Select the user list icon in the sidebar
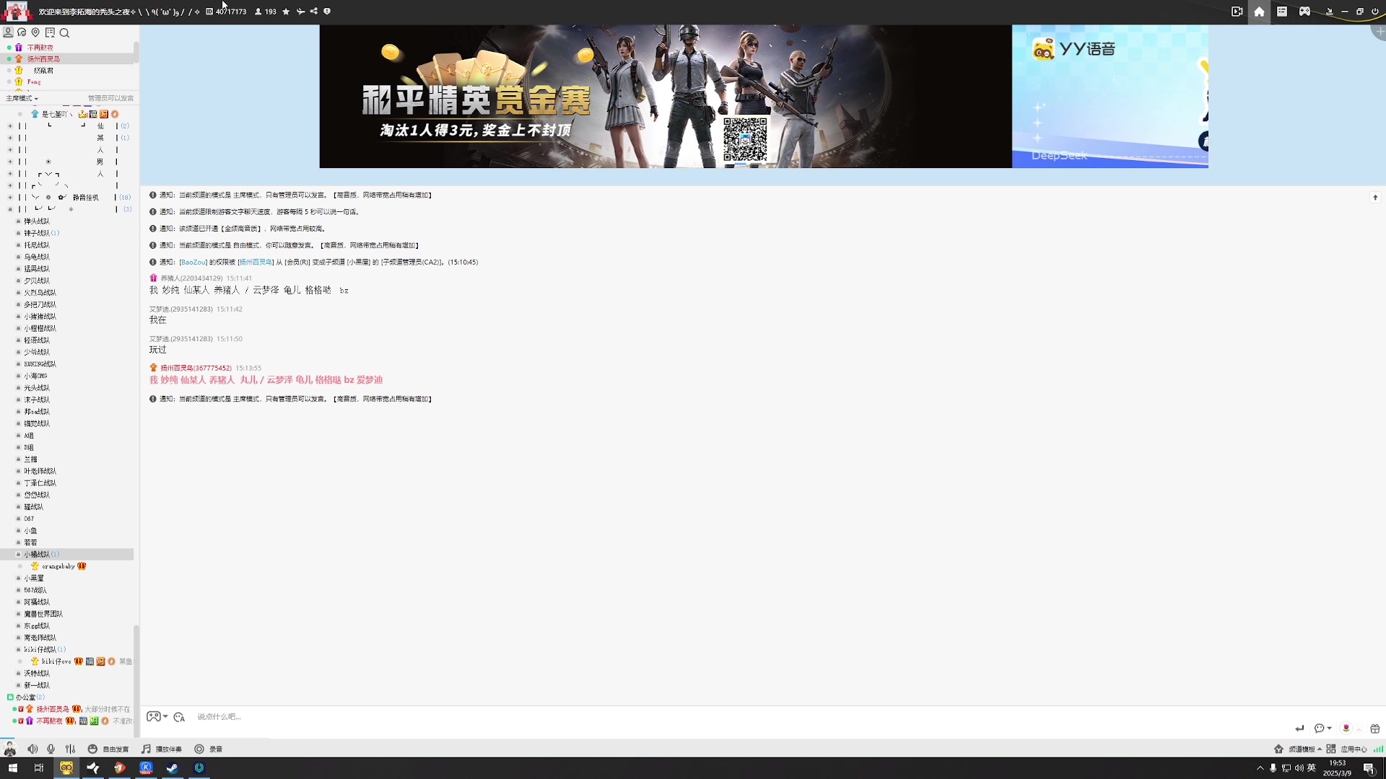Screen dimensions: 1386x779 click(x=8, y=32)
